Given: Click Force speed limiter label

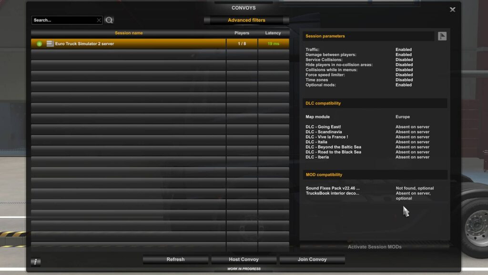Looking at the screenshot, I should [325, 75].
